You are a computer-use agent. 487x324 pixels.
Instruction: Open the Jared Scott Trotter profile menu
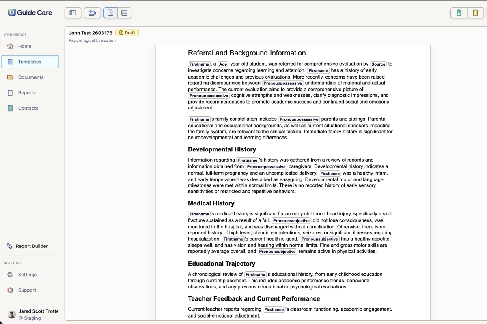(x=32, y=314)
